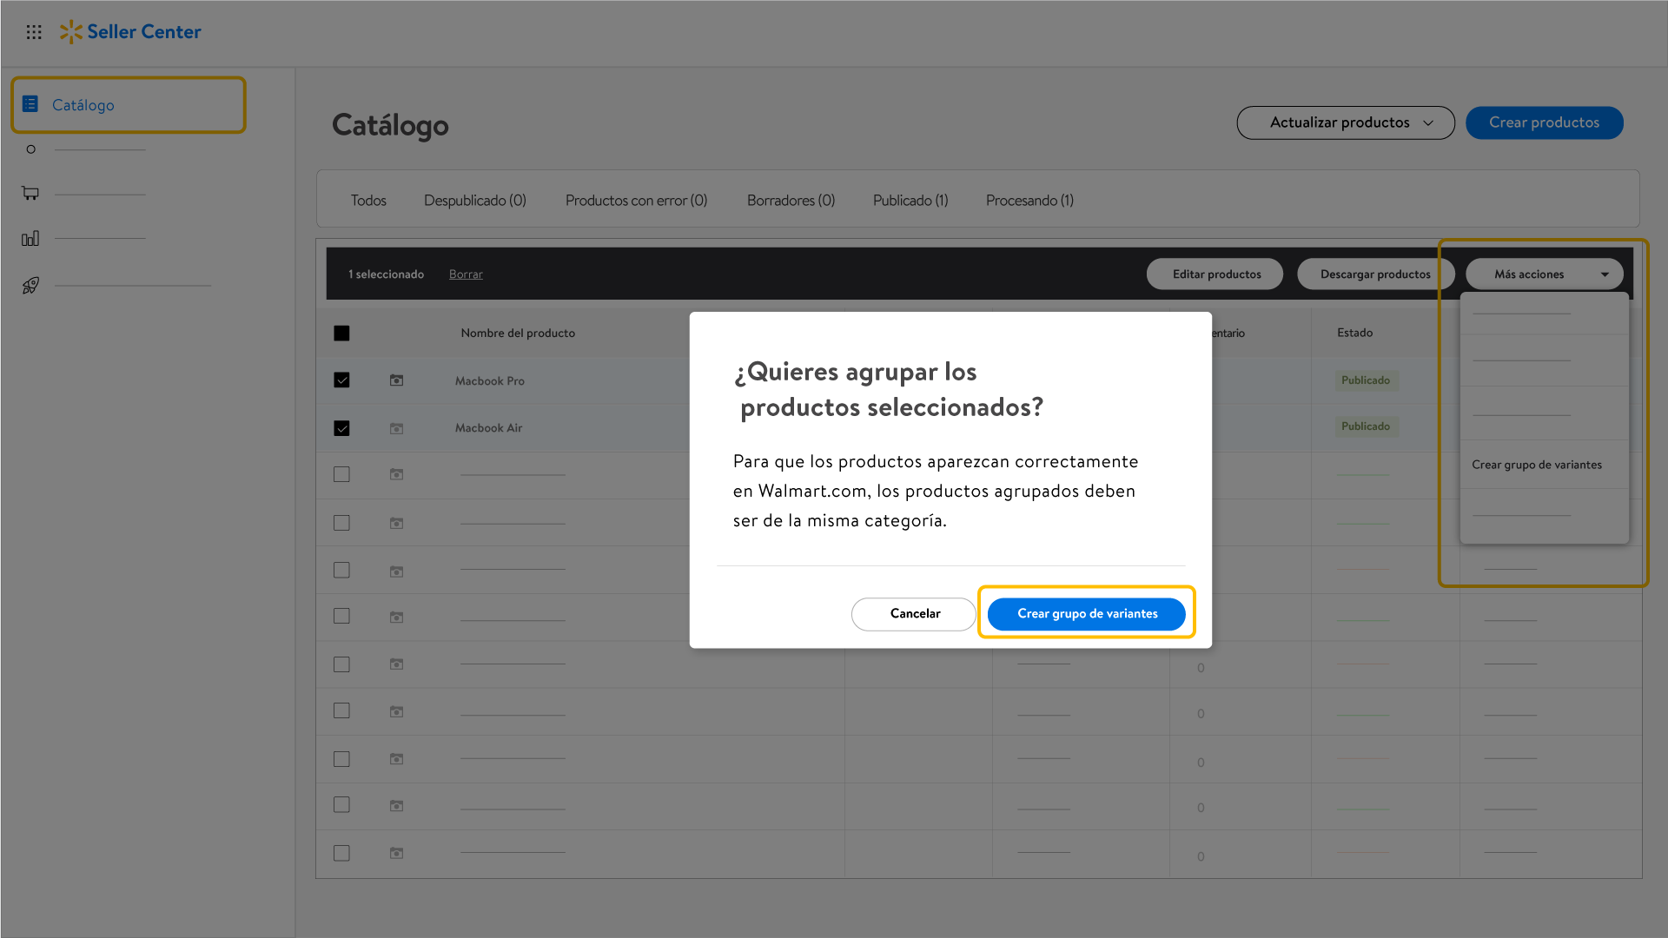Screen dimensions: 1668x938
Task: Confirm with Crear grupo de variantes button
Action: (x=1086, y=614)
